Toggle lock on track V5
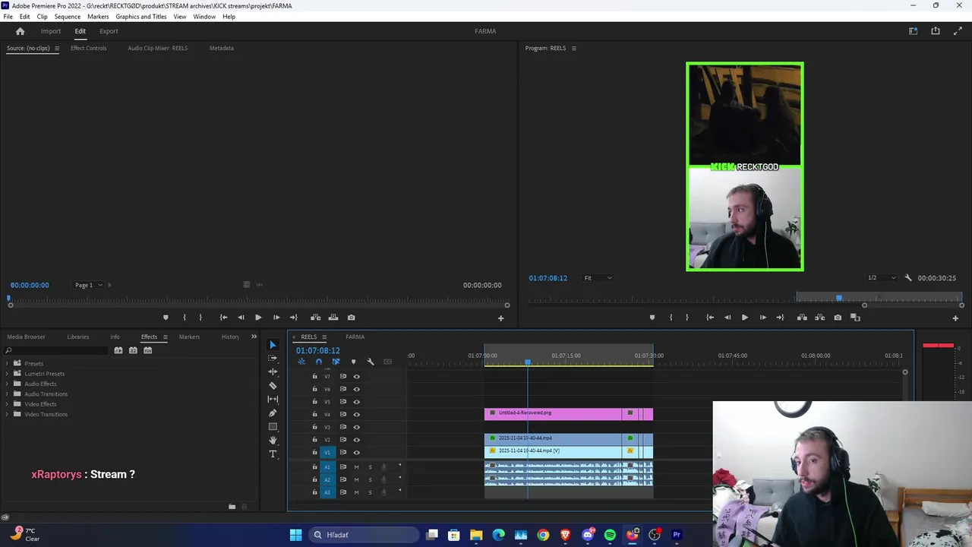Viewport: 972px width, 547px height. coord(314,401)
